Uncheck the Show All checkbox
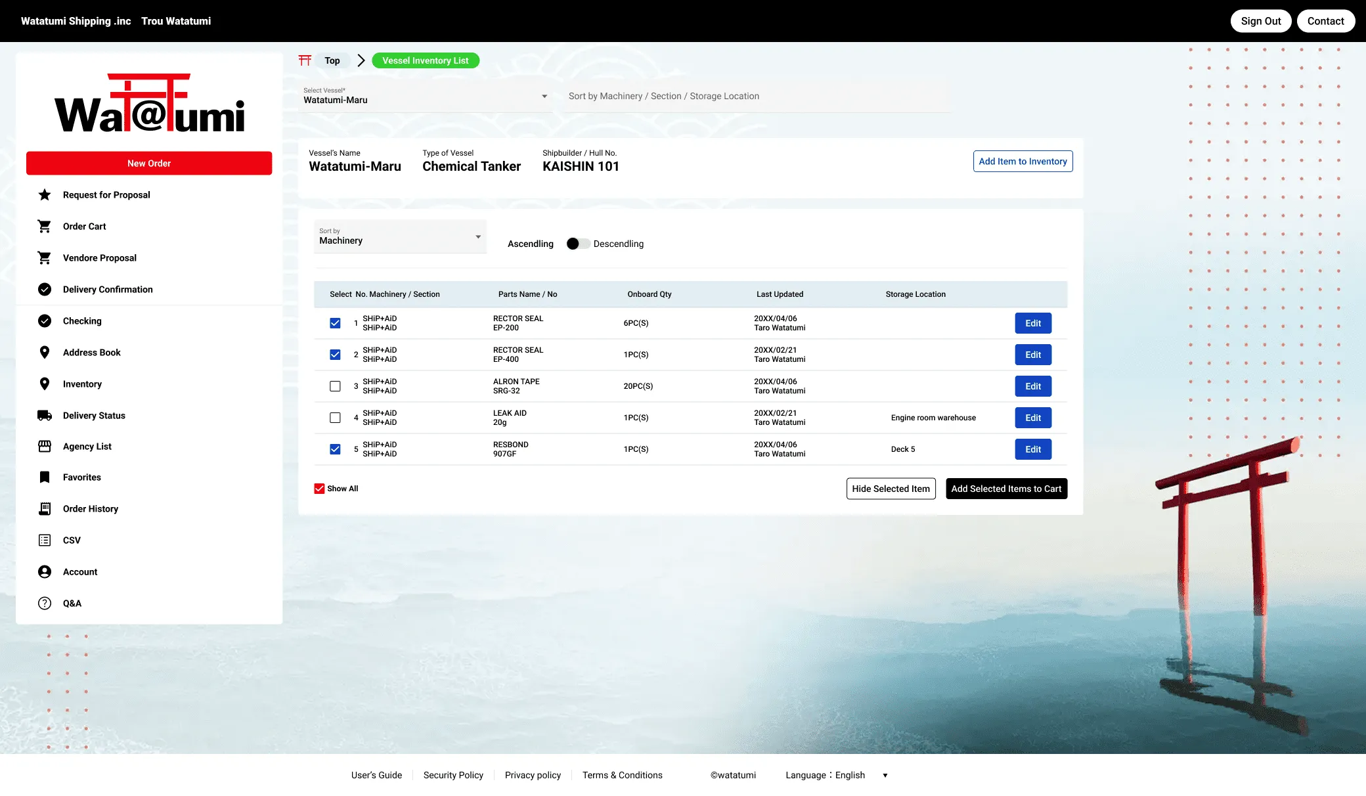Image resolution: width=1366 pixels, height=796 pixels. pyautogui.click(x=319, y=489)
